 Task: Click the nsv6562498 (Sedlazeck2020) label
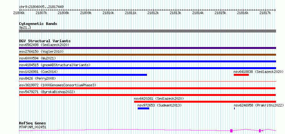(44, 45)
